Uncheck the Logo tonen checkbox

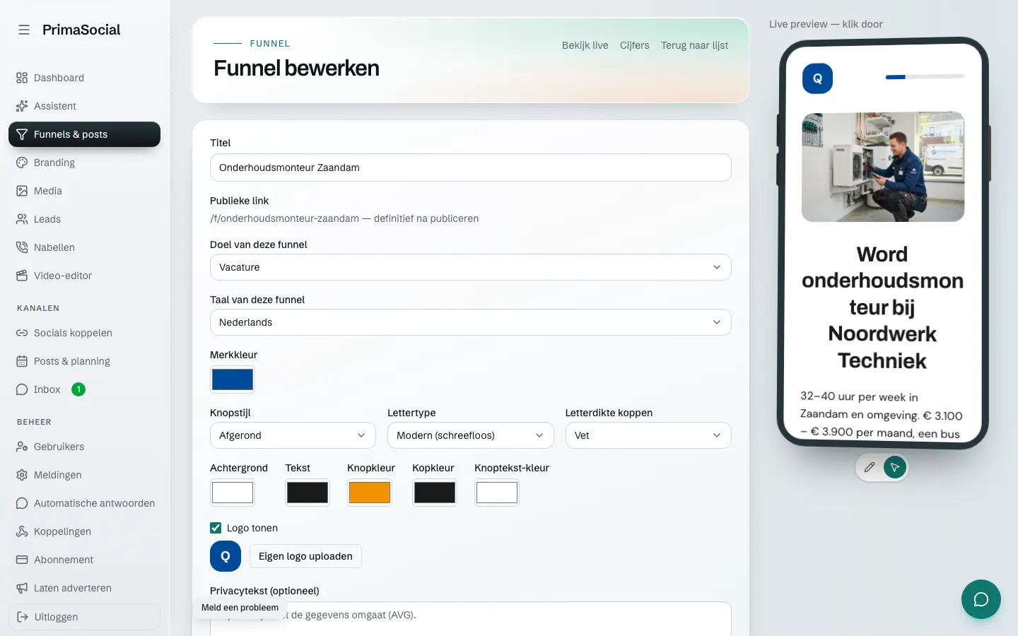(x=216, y=528)
